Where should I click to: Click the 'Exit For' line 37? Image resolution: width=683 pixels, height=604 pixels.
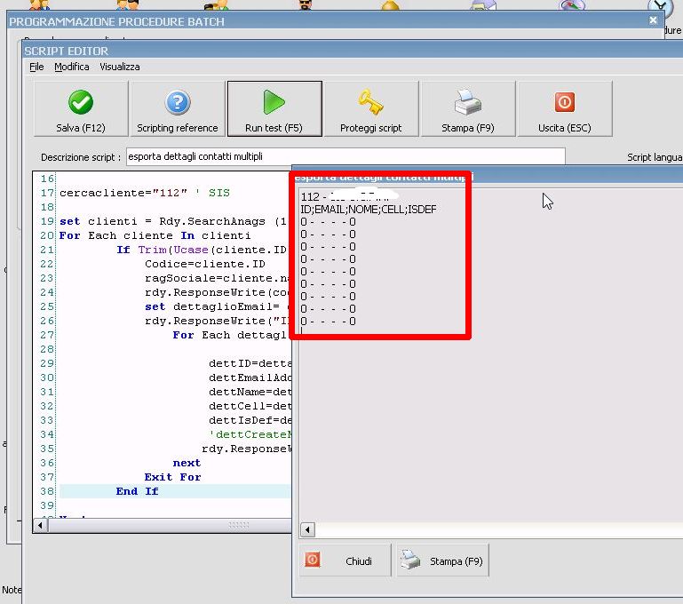coord(173,477)
